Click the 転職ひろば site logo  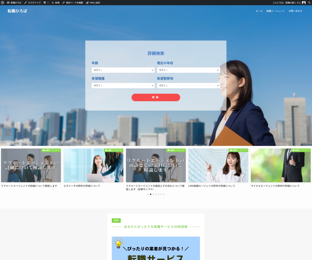[x=17, y=11]
